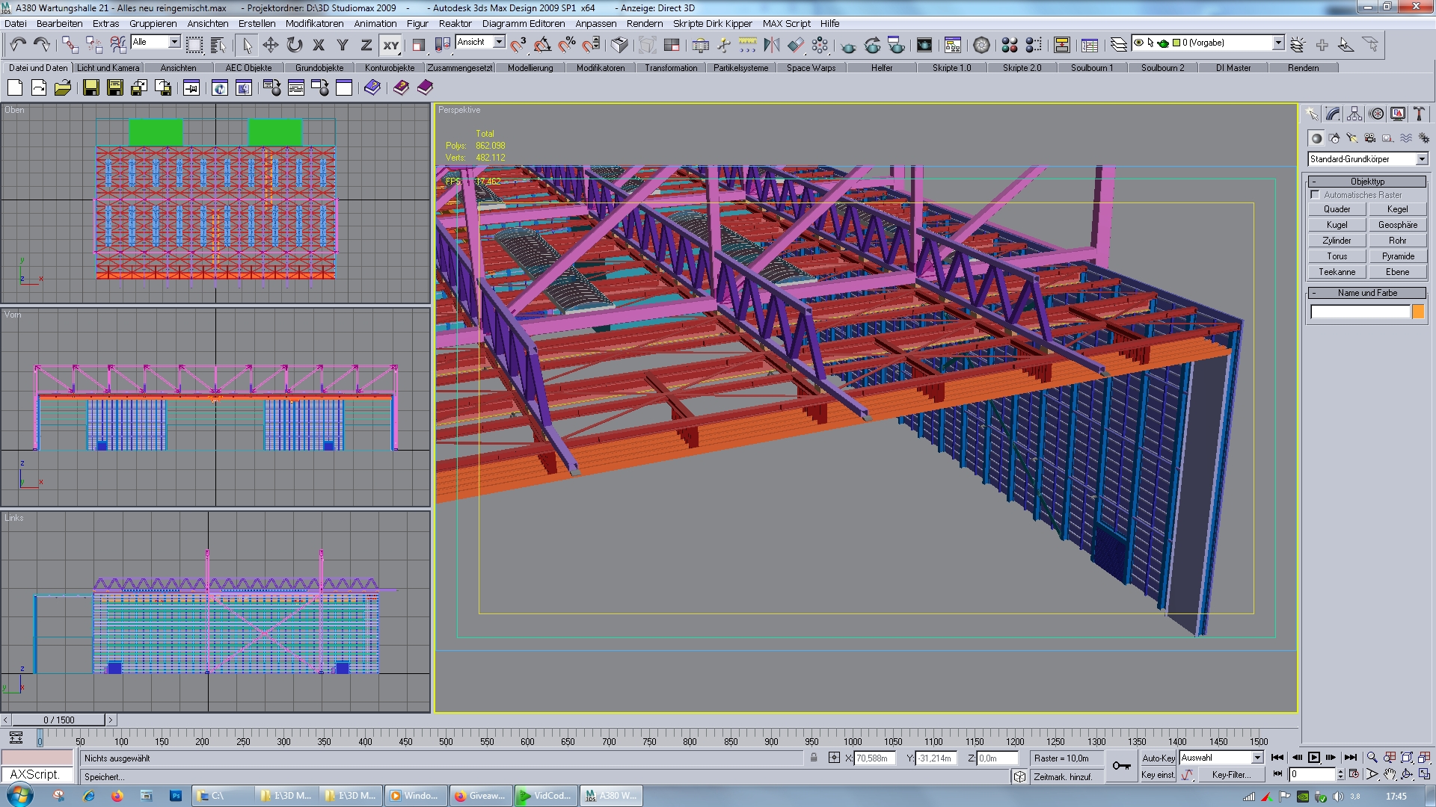
Task: Click the Teekanne primitive button
Action: (x=1337, y=272)
